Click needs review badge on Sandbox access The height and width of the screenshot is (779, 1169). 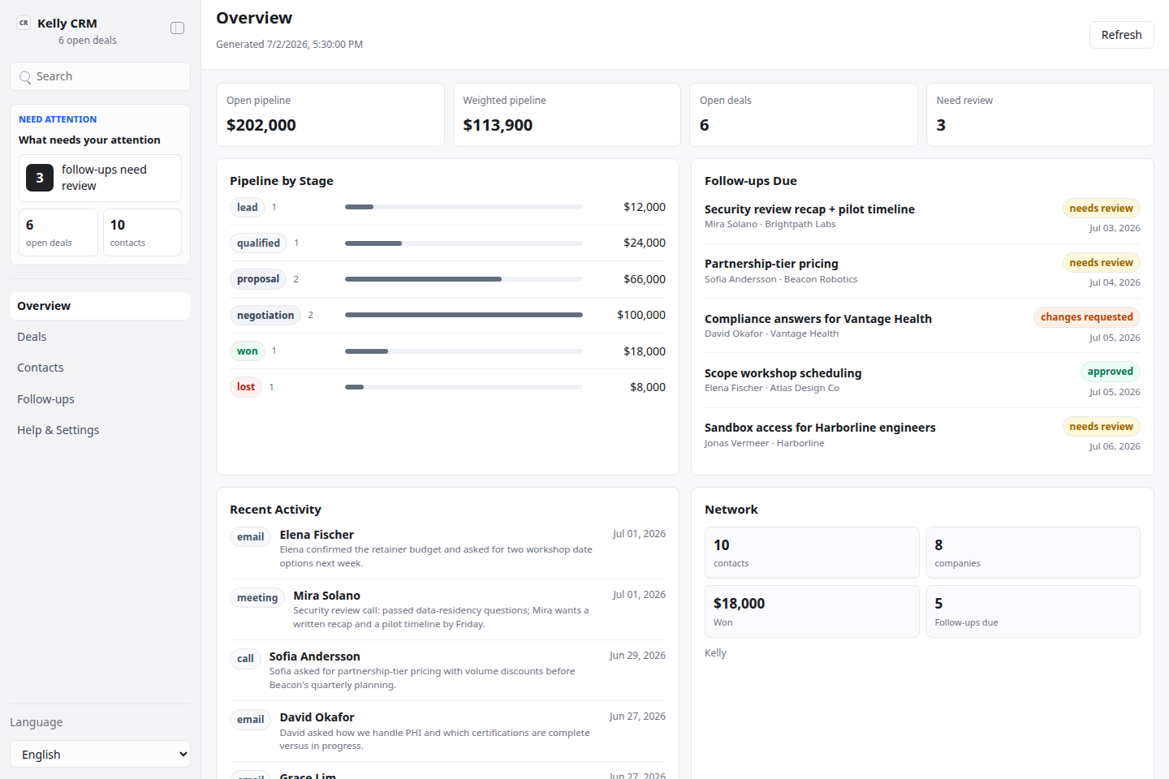click(x=1101, y=427)
